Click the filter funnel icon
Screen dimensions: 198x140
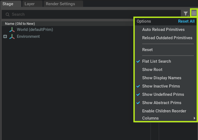tap(186, 14)
